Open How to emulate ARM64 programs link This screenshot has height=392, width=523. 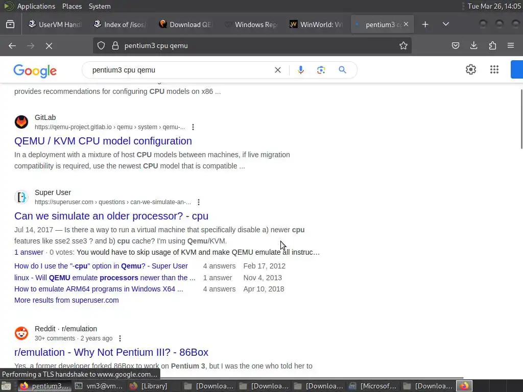tap(99, 289)
